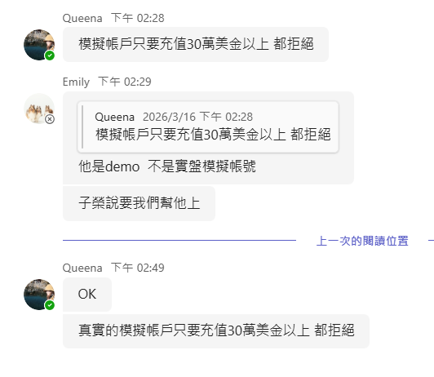Click Queena's avatar on the 02:28 message
The width and height of the screenshot is (434, 377).
(x=39, y=45)
